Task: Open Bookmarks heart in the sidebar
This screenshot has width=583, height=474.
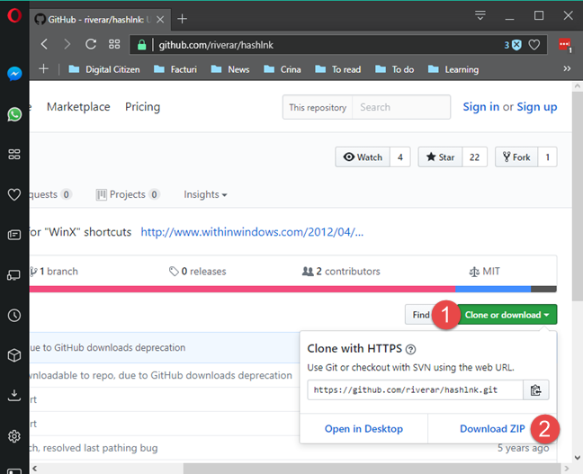Action: [14, 194]
